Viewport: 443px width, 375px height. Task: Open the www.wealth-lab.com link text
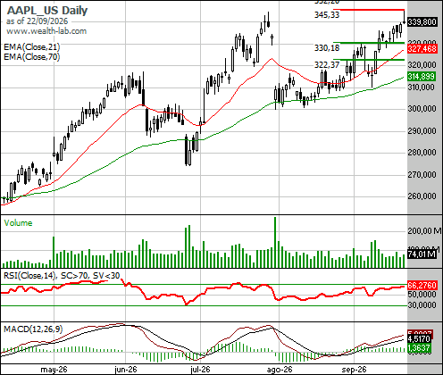click(46, 31)
